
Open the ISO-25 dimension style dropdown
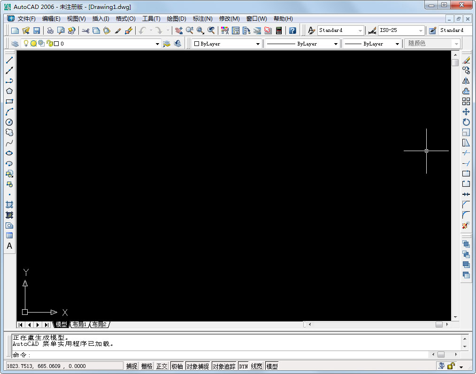(422, 30)
